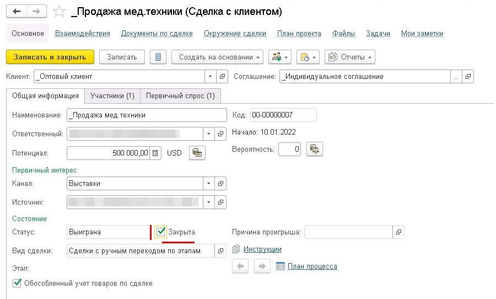
Task: Open the Ответственный dropdown list
Action: (x=209, y=134)
